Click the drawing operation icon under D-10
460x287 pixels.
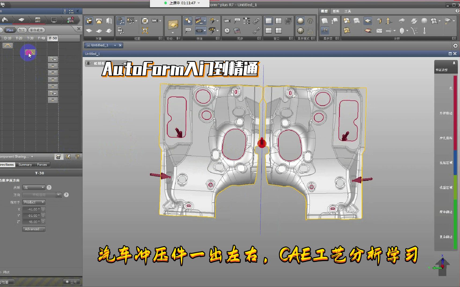8,46
